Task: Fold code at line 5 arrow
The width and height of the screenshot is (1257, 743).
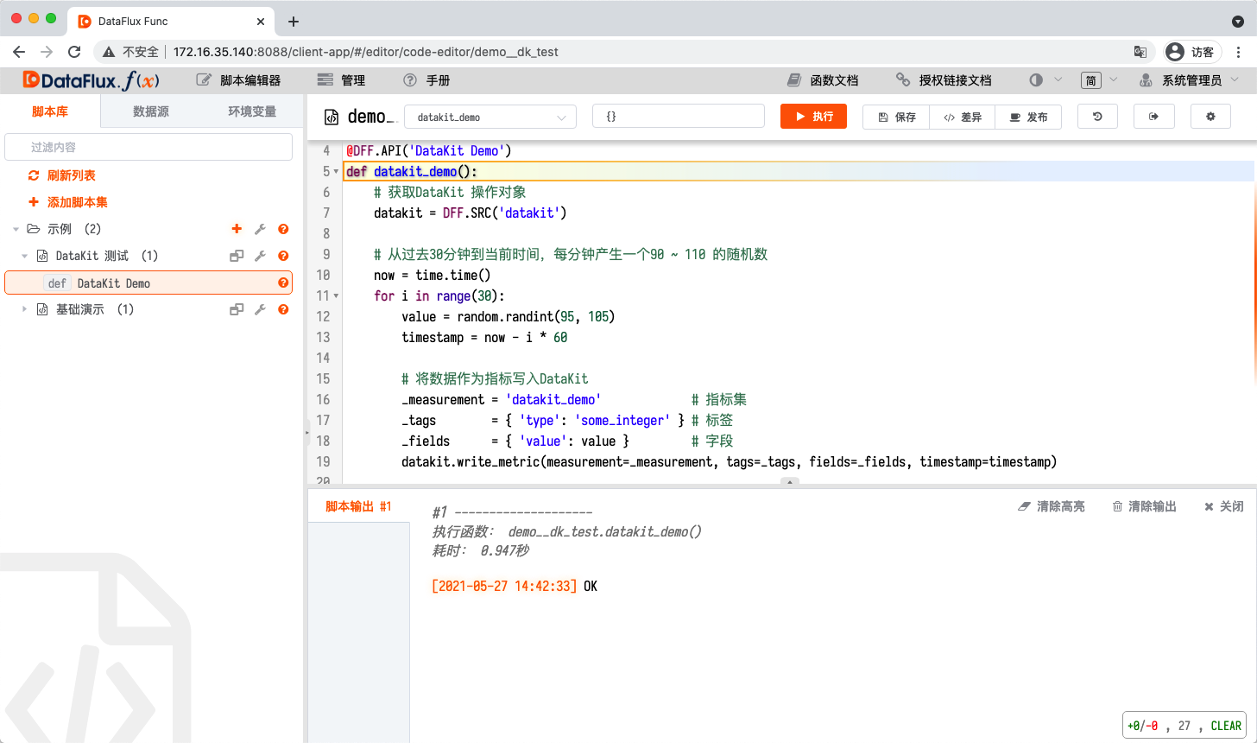Action: coord(336,172)
